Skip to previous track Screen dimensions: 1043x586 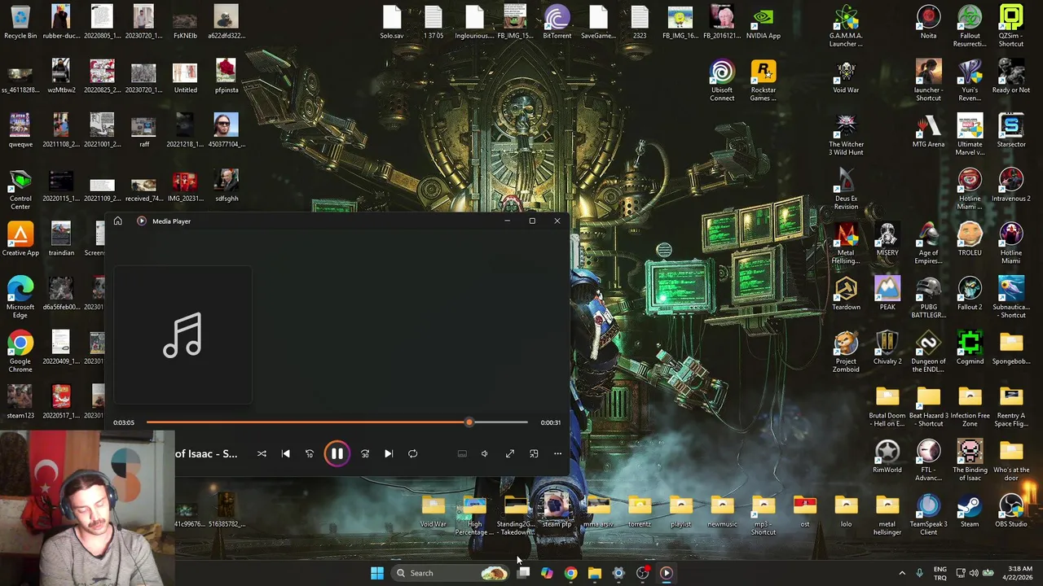tap(286, 453)
